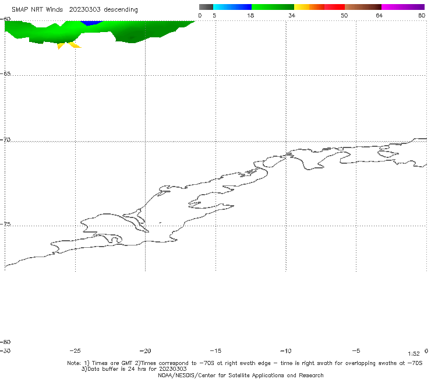Click the latitude label '-70'
Viewport: 431px width, 379px height.
point(5,140)
